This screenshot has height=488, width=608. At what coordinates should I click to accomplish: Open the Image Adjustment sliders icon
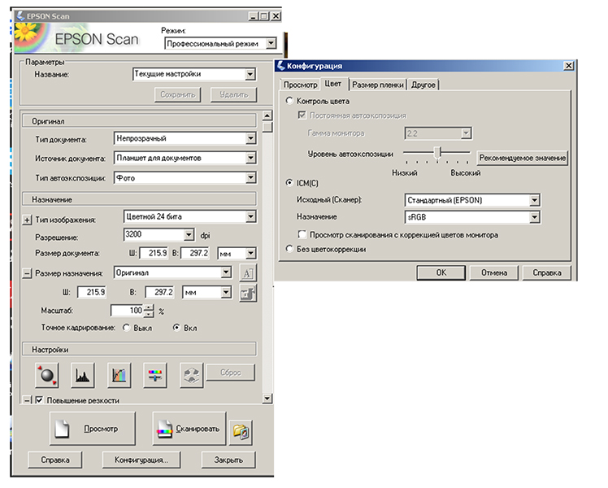[x=155, y=375]
